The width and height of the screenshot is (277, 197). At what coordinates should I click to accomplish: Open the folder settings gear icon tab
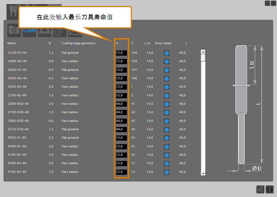click(14, 30)
